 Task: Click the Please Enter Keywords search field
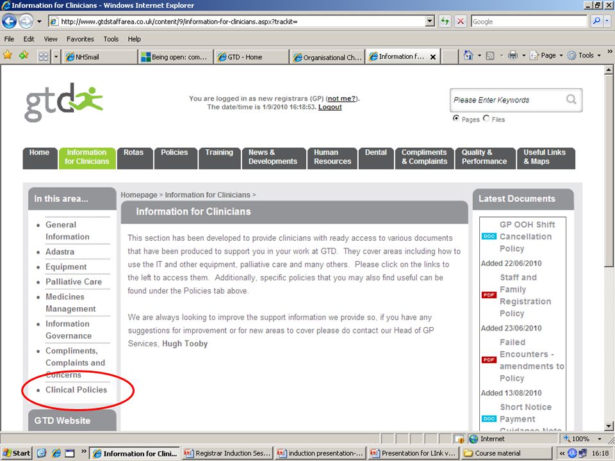[508, 100]
